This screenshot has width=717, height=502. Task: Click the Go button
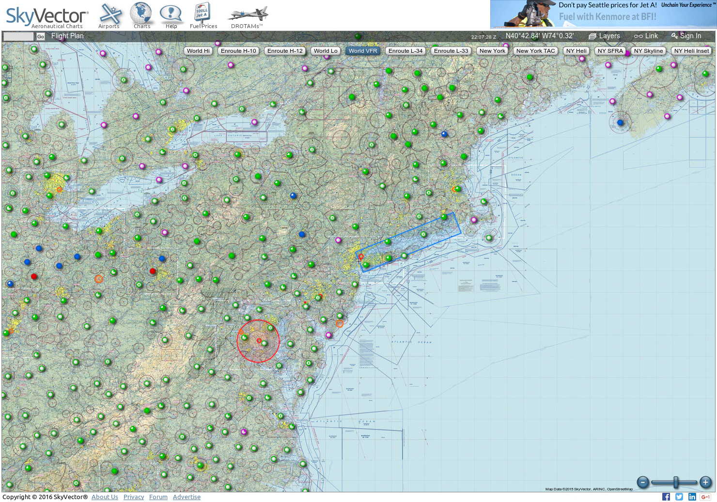tap(41, 36)
